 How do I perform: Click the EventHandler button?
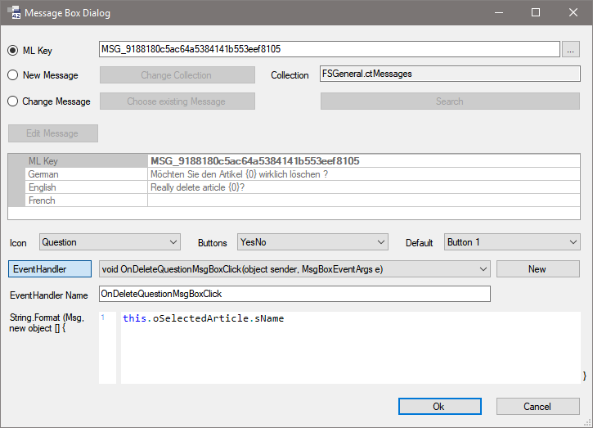[x=50, y=268]
